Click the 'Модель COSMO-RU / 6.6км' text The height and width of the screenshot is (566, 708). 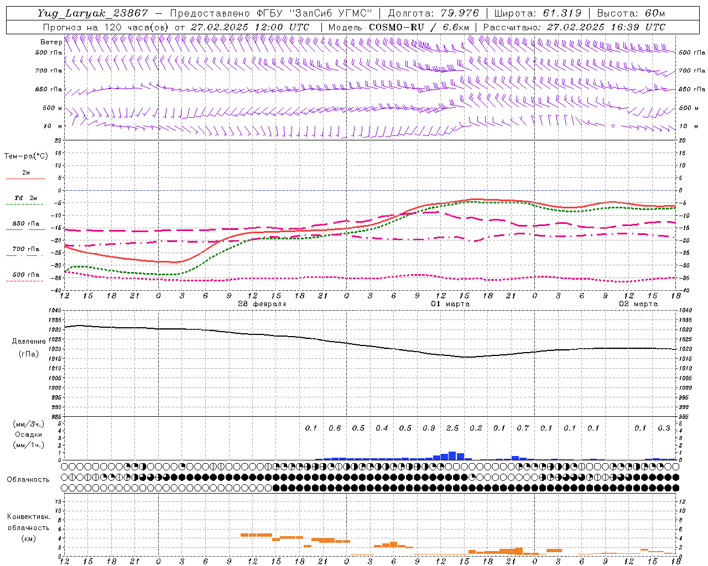click(399, 27)
